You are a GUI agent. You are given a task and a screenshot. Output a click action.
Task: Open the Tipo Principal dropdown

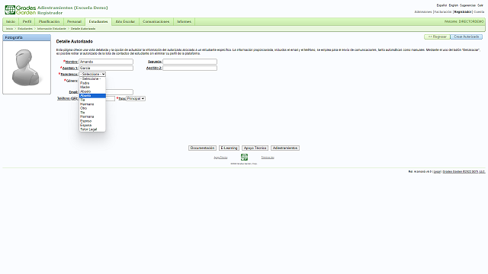[x=136, y=98]
